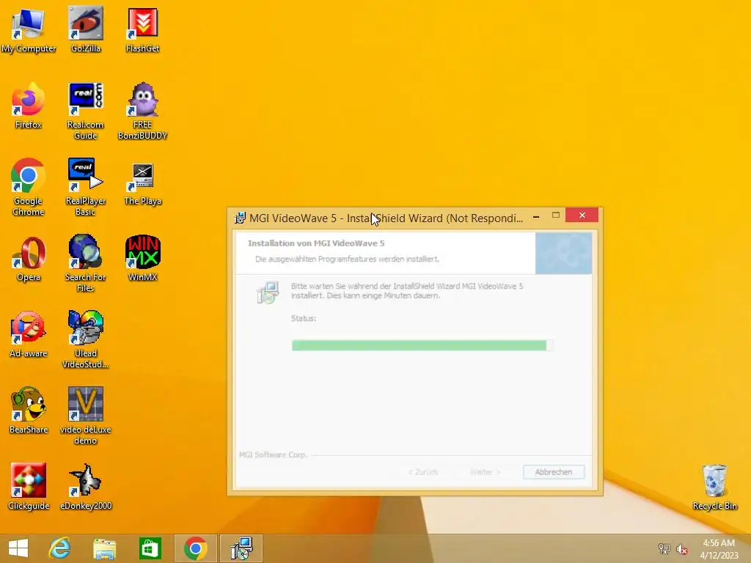The height and width of the screenshot is (563, 751).
Task: Click the Recycle Bin icon
Action: (x=714, y=487)
